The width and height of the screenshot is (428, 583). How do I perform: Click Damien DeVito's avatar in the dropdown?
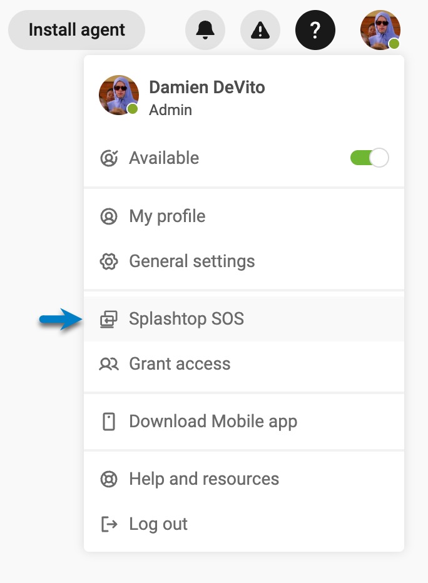click(119, 95)
